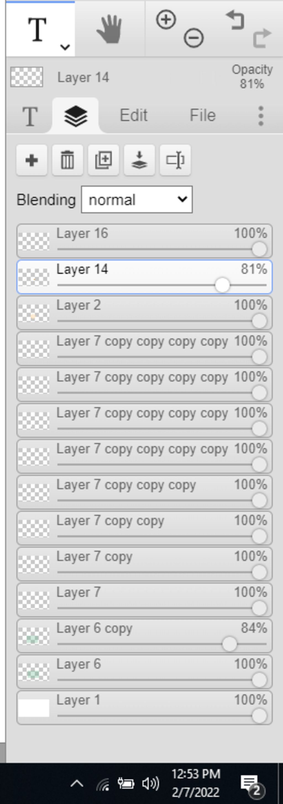
Task: Add a new layer with plus button
Action: [x=32, y=160]
